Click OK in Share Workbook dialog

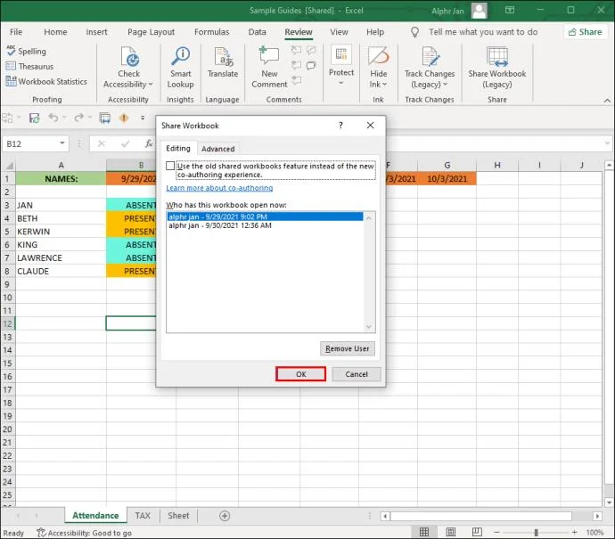coord(301,374)
